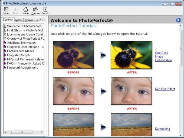Click the Inhalt toolbar icon

point(45,11)
